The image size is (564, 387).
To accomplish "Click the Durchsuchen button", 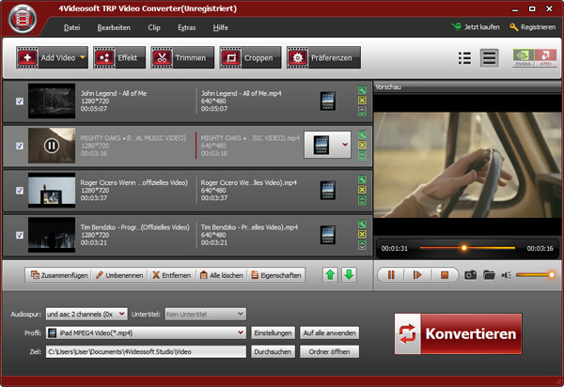I will tap(273, 351).
